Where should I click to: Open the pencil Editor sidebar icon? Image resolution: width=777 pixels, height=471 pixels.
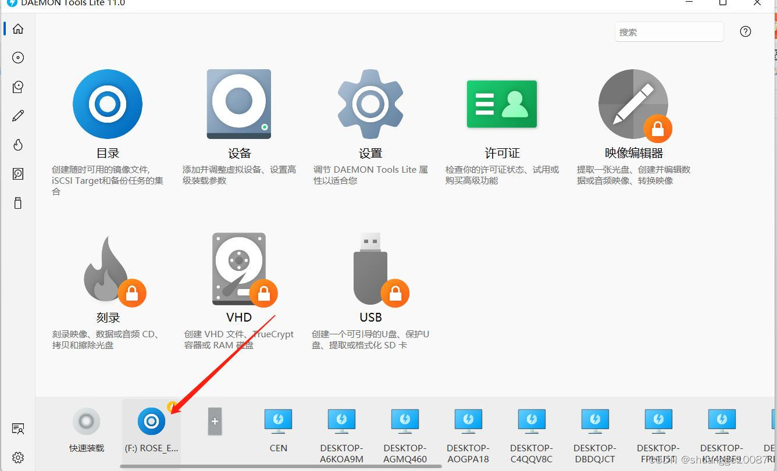(x=18, y=116)
